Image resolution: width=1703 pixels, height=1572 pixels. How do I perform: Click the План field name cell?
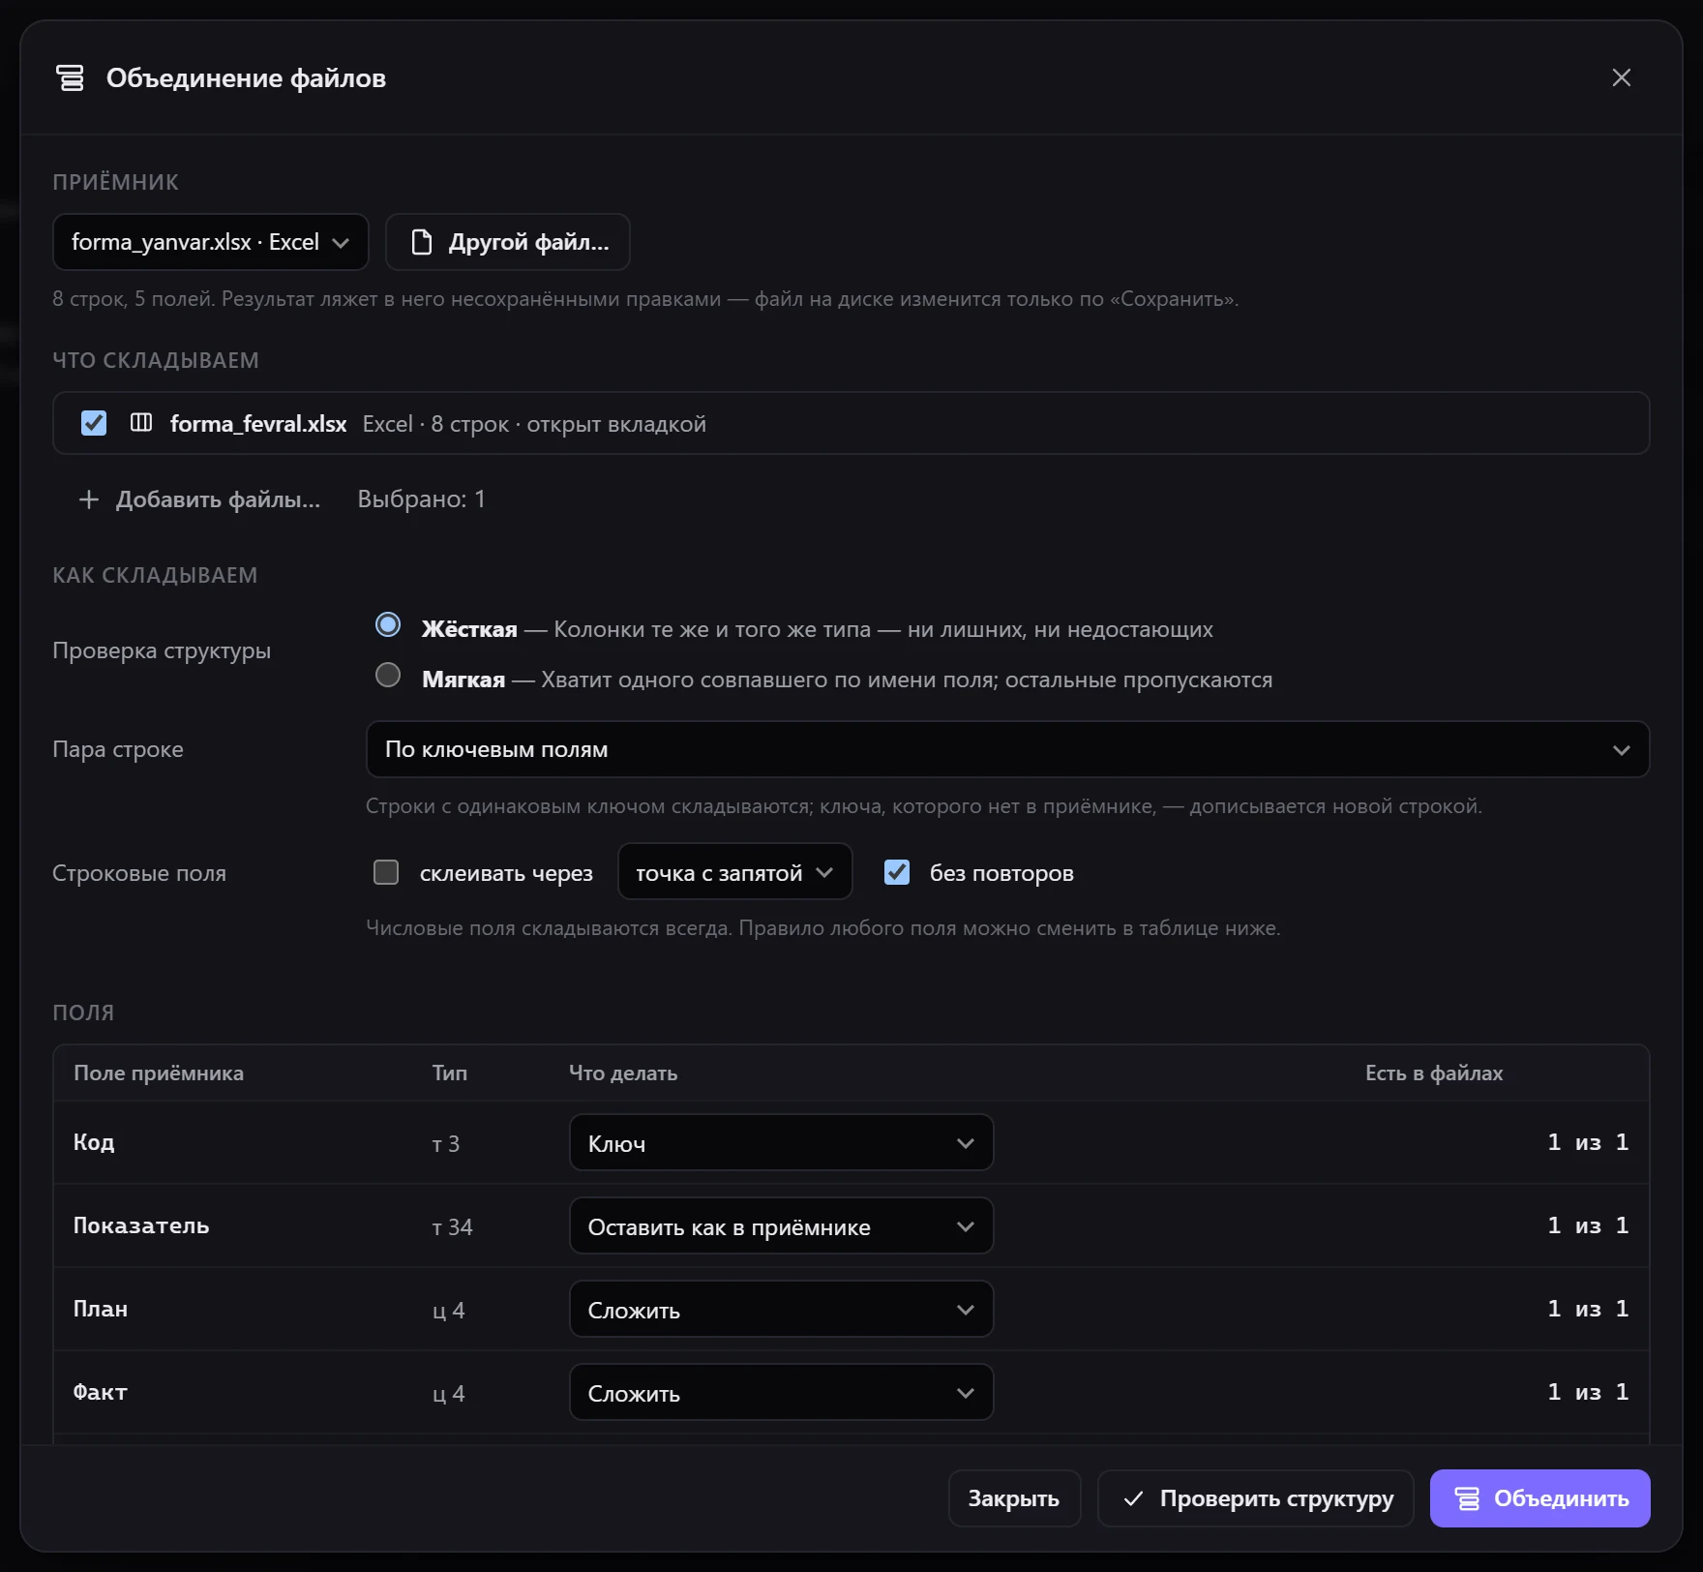pos(101,1309)
